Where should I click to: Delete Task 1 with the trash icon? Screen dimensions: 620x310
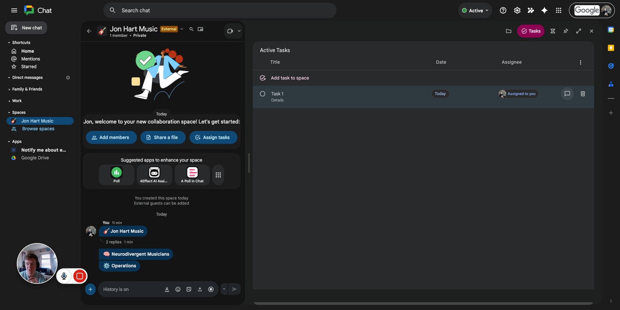(582, 94)
